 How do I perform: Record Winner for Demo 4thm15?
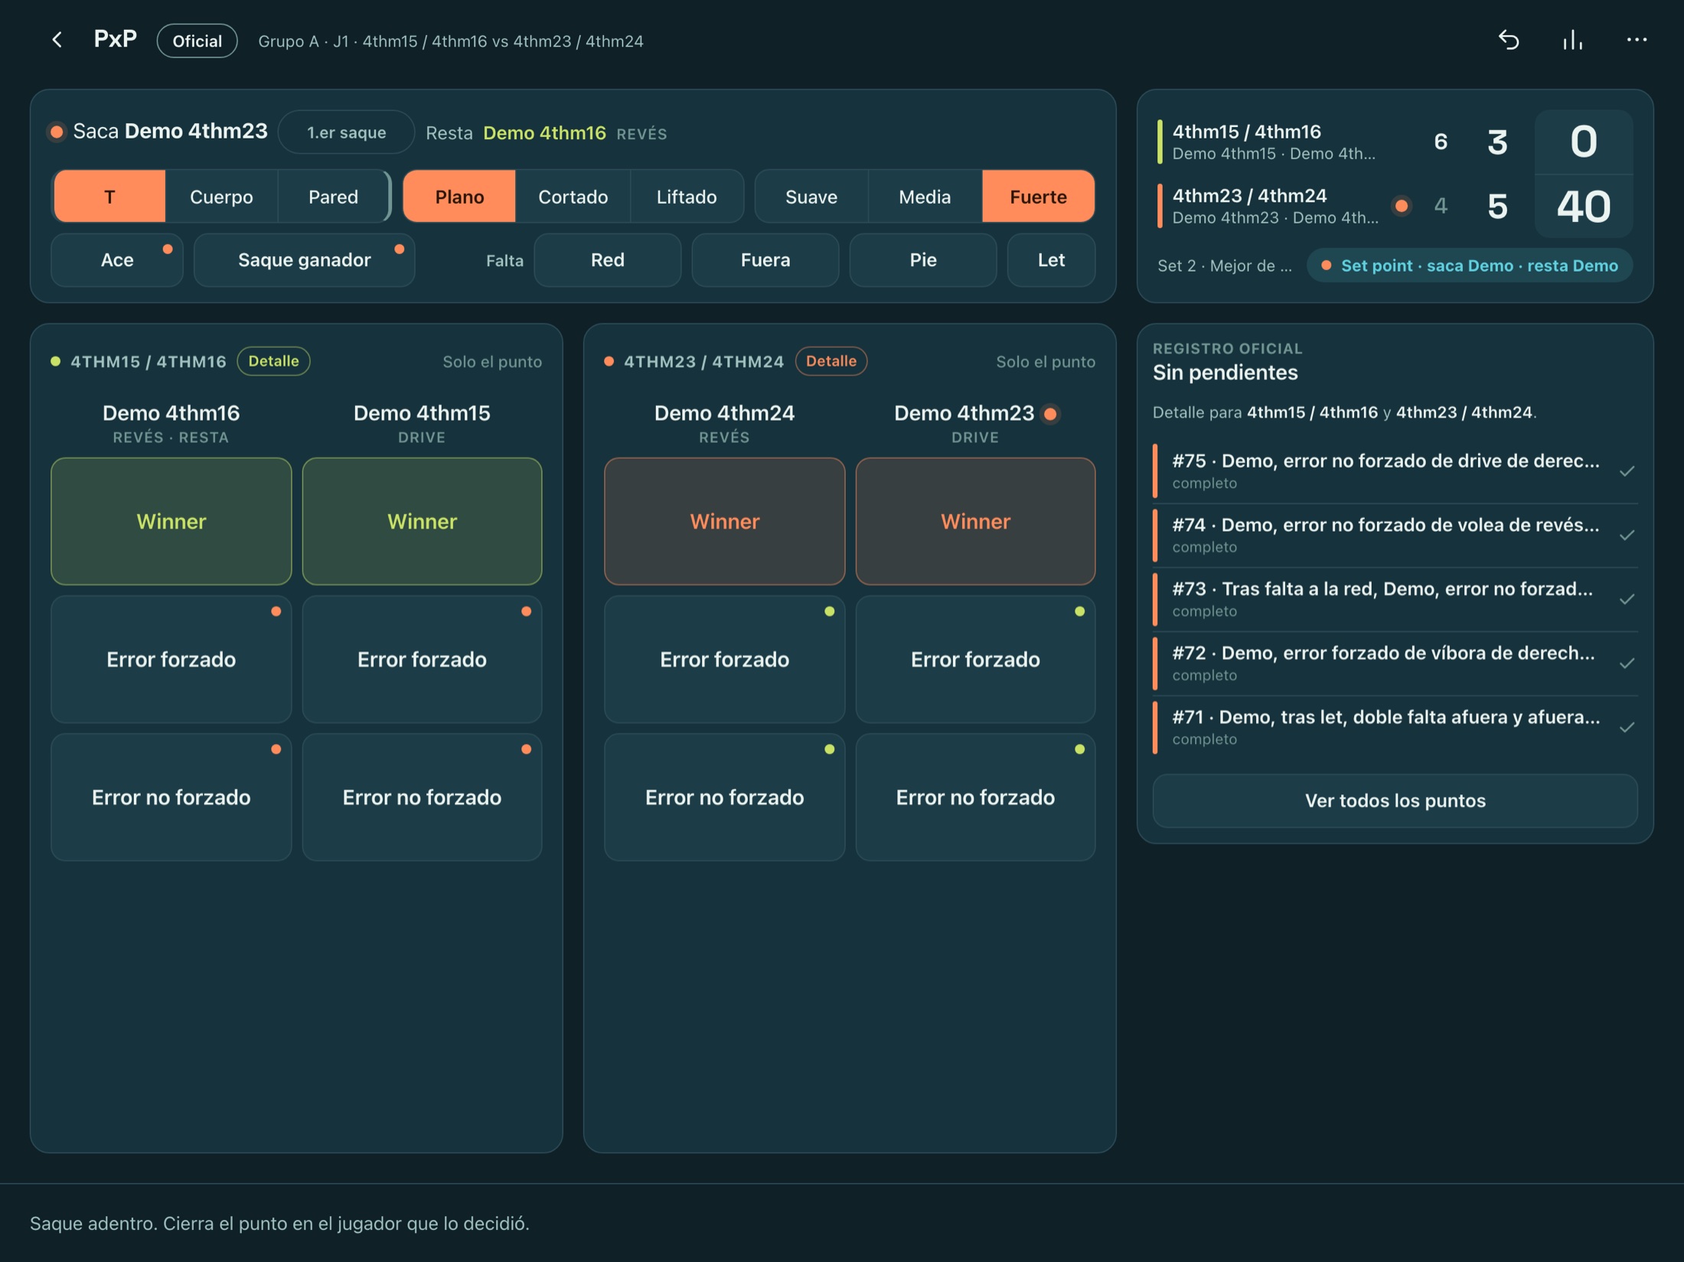pyautogui.click(x=422, y=521)
